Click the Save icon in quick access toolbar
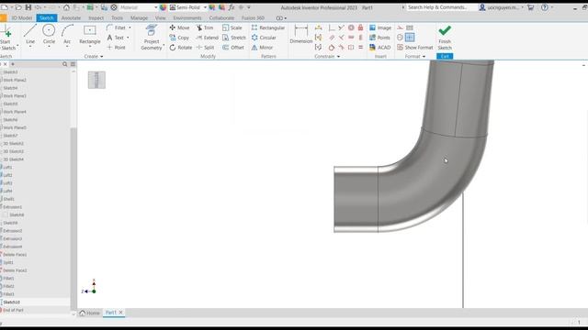Screen dimensions: 588x330 pos(28,7)
